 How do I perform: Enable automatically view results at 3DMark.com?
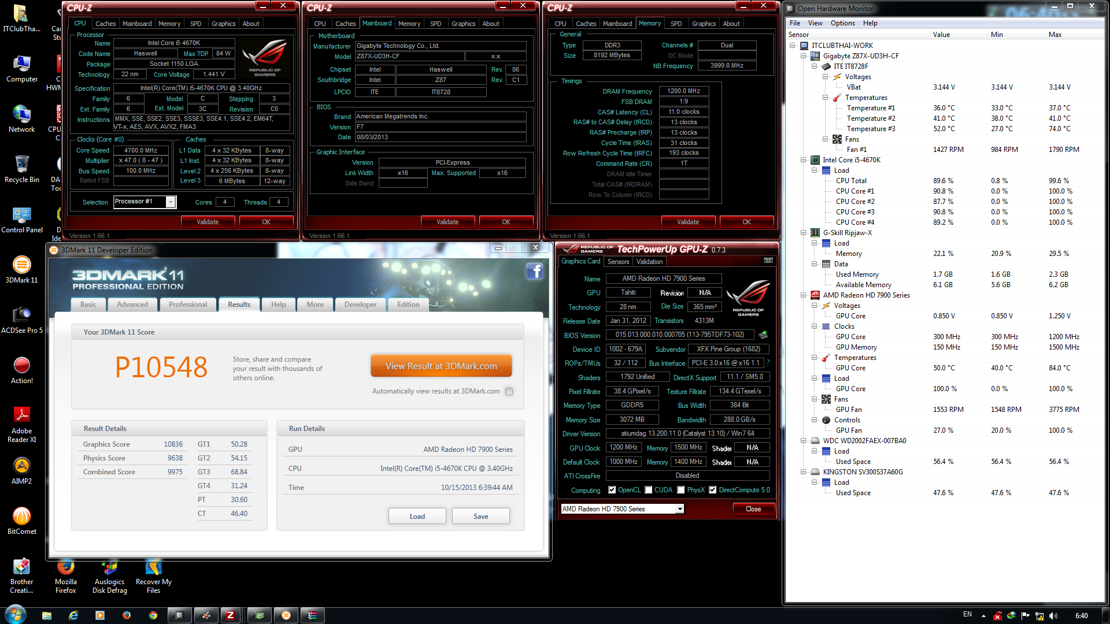click(x=509, y=391)
